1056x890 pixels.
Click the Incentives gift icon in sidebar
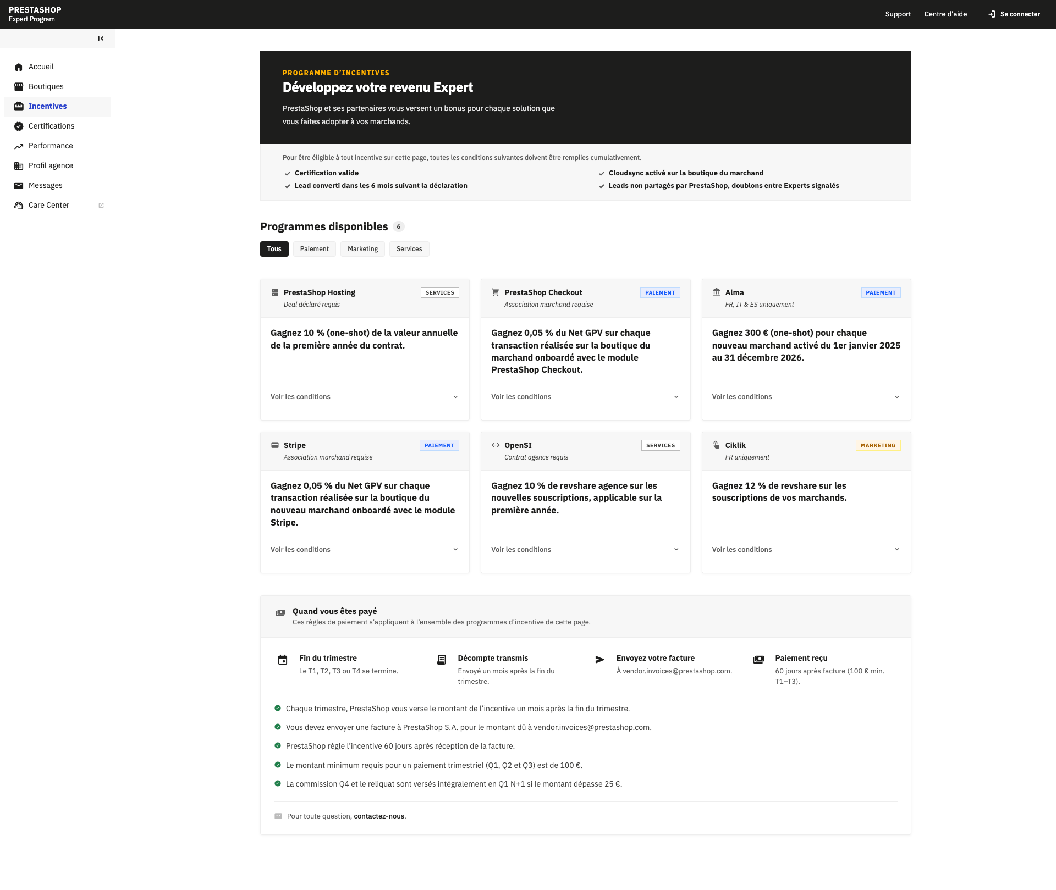[19, 107]
